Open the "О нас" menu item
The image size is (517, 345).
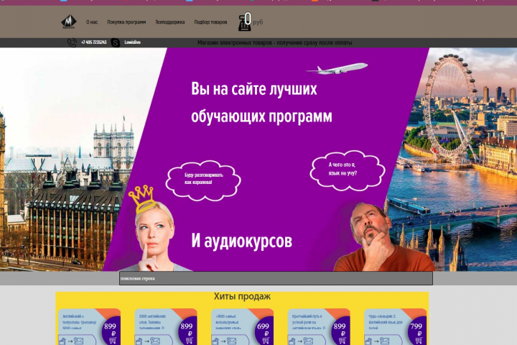click(92, 22)
